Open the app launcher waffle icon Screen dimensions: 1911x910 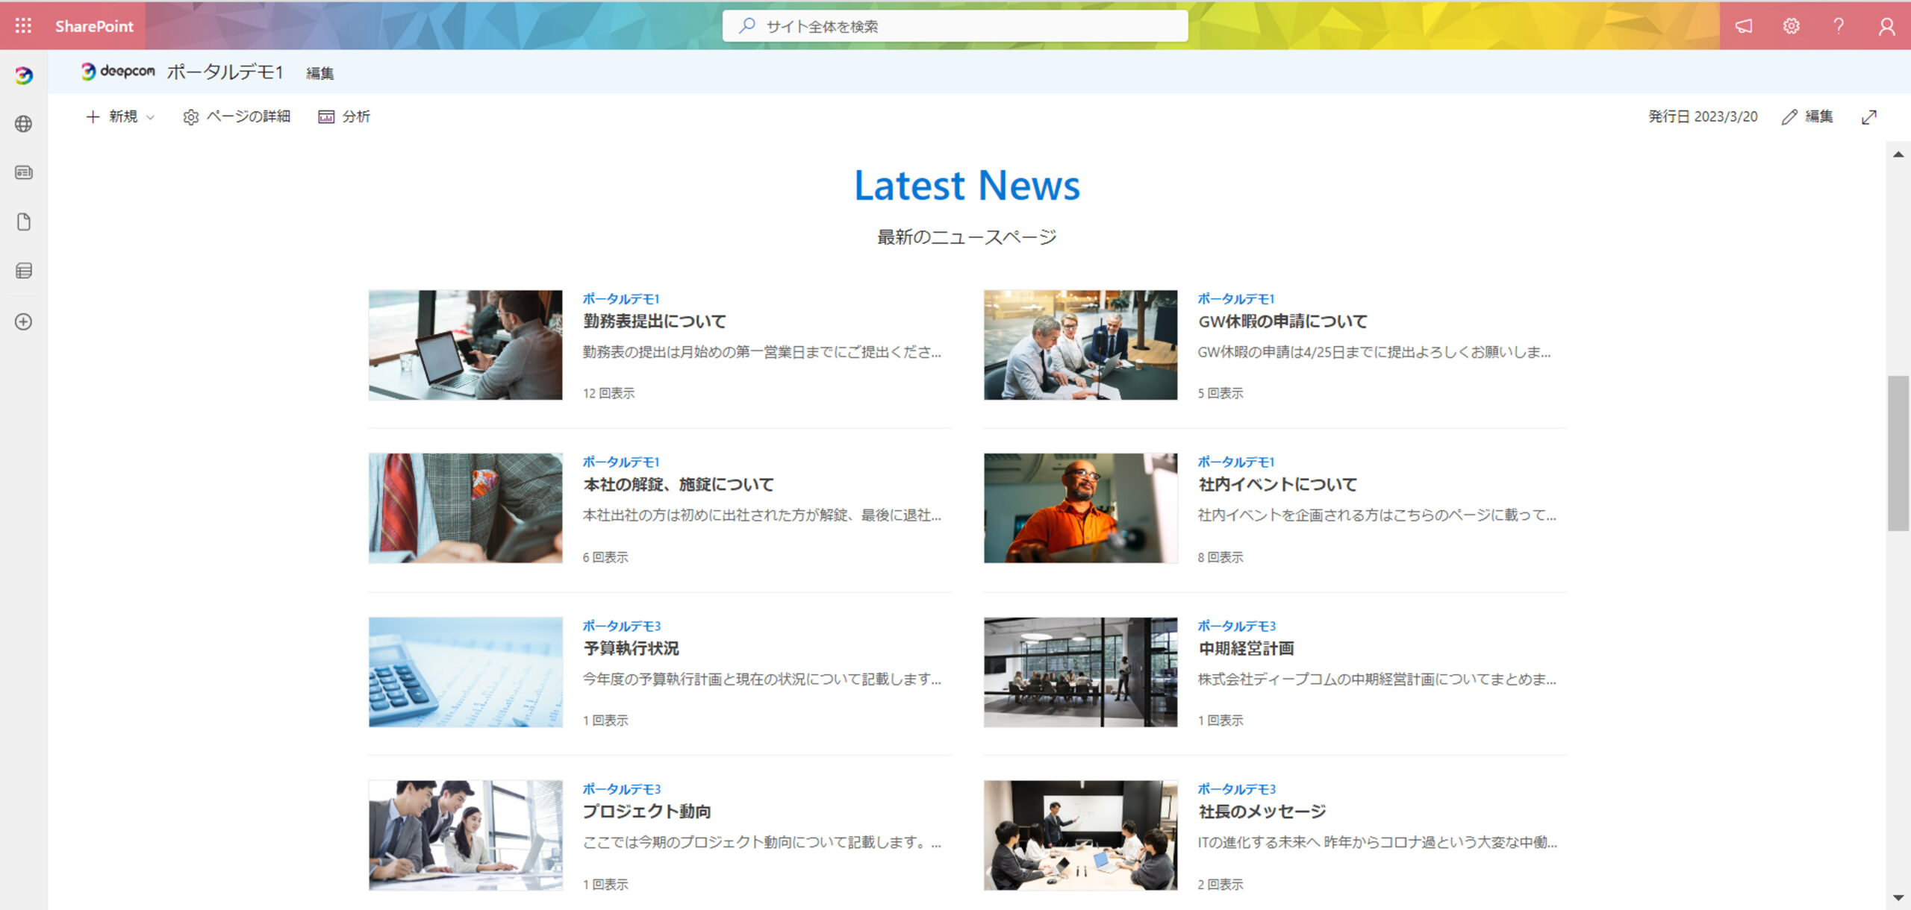[23, 26]
